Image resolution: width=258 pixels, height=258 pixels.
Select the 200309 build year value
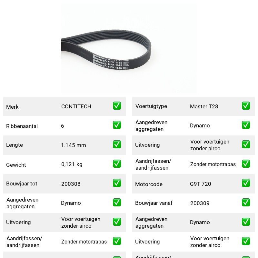coord(200,203)
